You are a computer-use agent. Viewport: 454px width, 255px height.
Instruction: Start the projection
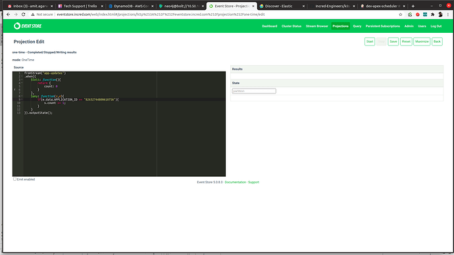click(x=370, y=41)
